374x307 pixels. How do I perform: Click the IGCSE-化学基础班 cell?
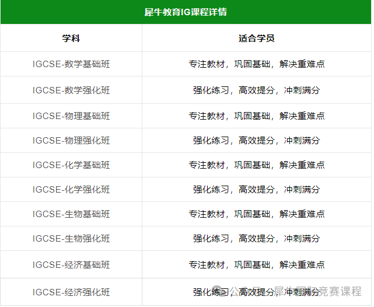click(71, 165)
